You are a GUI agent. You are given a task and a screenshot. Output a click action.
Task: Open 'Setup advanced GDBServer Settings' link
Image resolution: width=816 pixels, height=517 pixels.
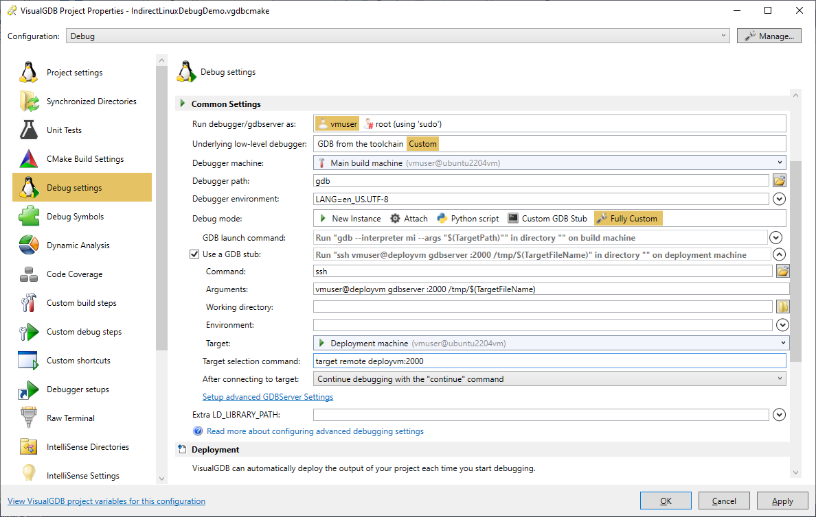tap(268, 397)
